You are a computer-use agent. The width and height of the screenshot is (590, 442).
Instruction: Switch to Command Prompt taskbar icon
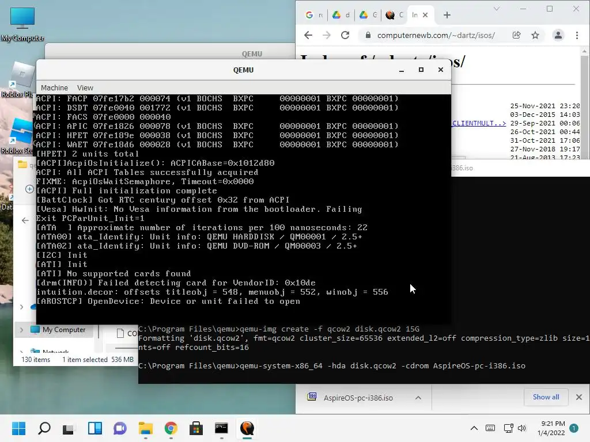point(221,428)
